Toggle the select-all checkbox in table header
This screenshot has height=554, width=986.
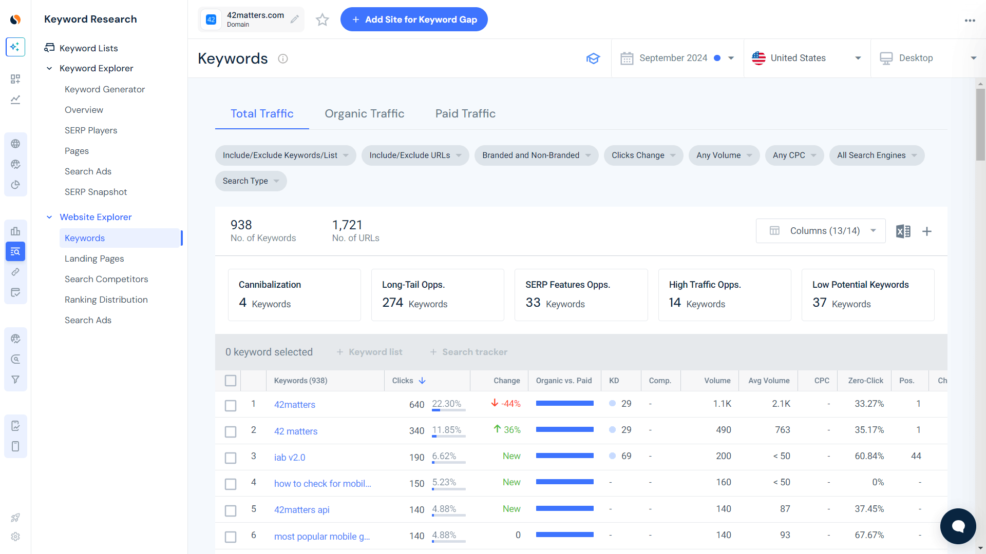tap(230, 380)
